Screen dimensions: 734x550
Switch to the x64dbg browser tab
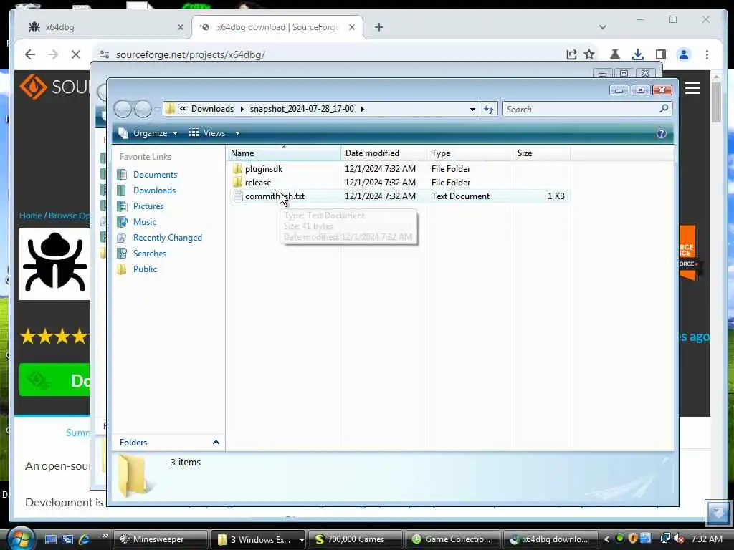point(100,27)
